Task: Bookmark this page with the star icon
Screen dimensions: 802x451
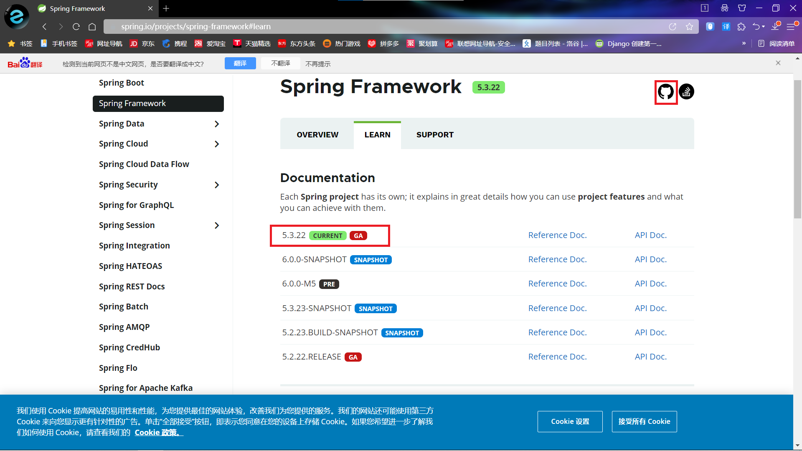Action: tap(689, 27)
